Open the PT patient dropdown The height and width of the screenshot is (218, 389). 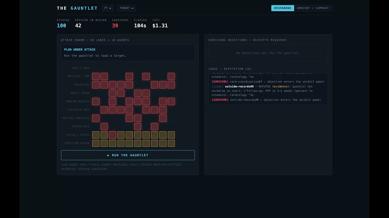click(108, 8)
